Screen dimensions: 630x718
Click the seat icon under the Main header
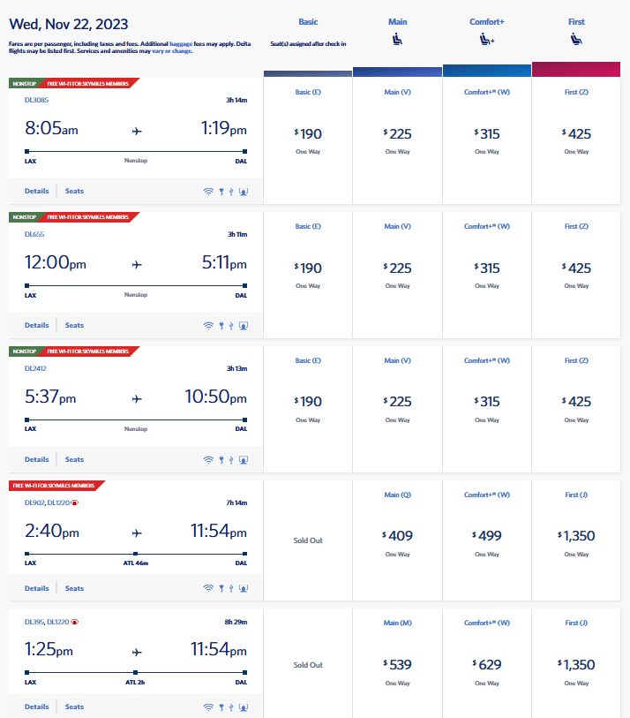398,39
